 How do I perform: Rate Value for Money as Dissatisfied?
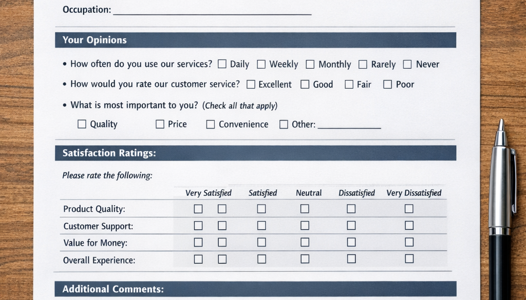(x=351, y=242)
